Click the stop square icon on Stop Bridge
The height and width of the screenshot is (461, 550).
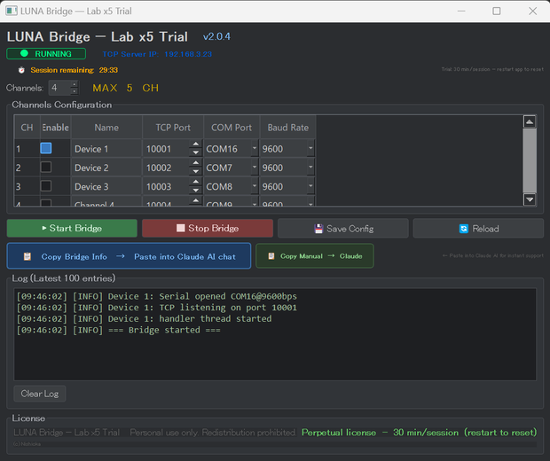point(181,228)
